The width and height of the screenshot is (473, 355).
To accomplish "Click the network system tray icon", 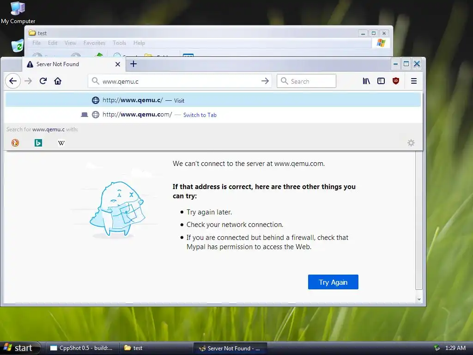I will [437, 348].
